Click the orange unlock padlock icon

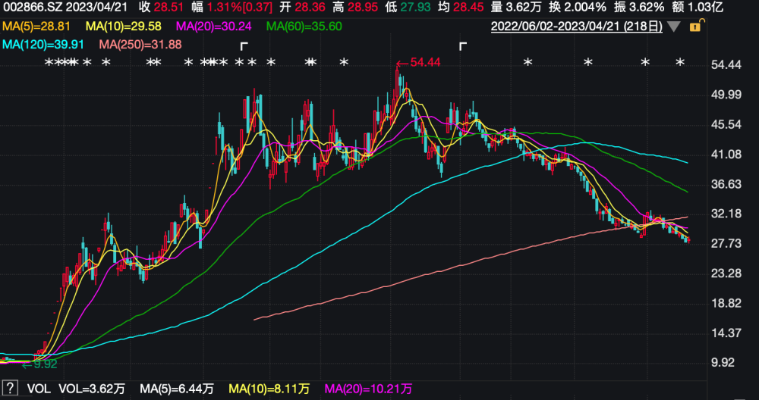tap(695, 26)
